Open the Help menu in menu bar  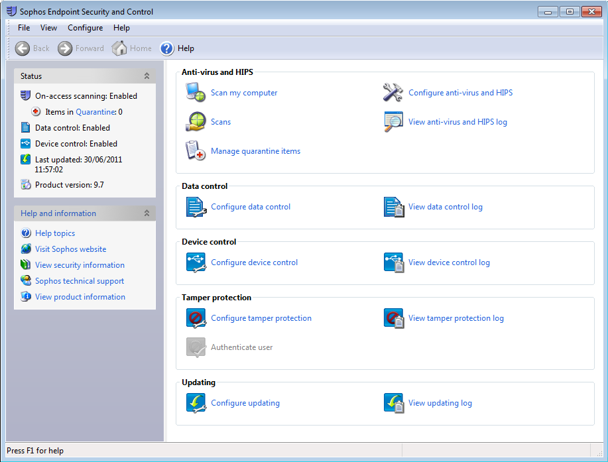pos(121,28)
